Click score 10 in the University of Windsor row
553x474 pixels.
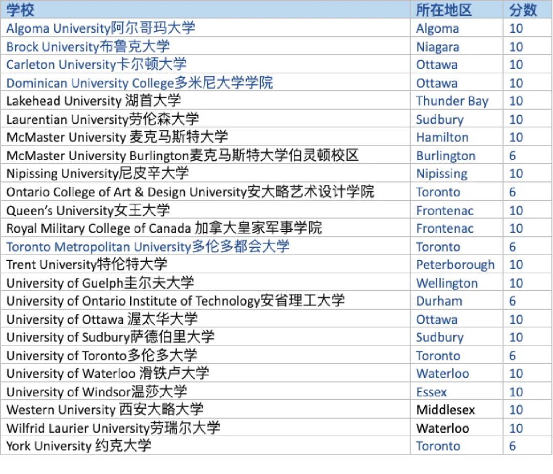pos(516,392)
